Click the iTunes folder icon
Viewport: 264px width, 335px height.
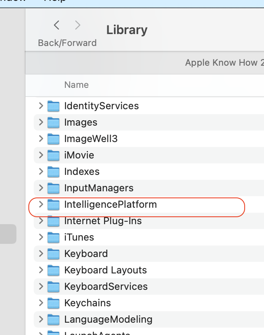(x=53, y=237)
